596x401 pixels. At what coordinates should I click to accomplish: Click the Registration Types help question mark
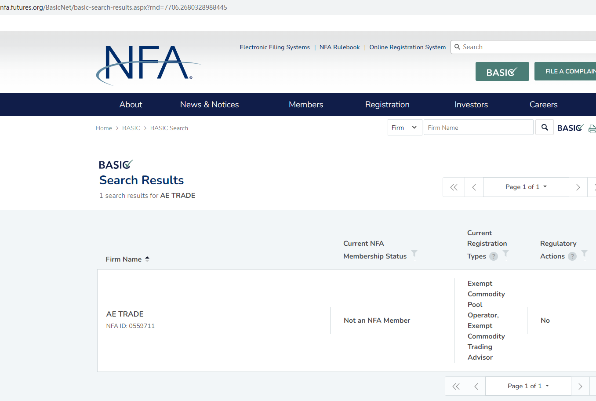click(x=494, y=256)
